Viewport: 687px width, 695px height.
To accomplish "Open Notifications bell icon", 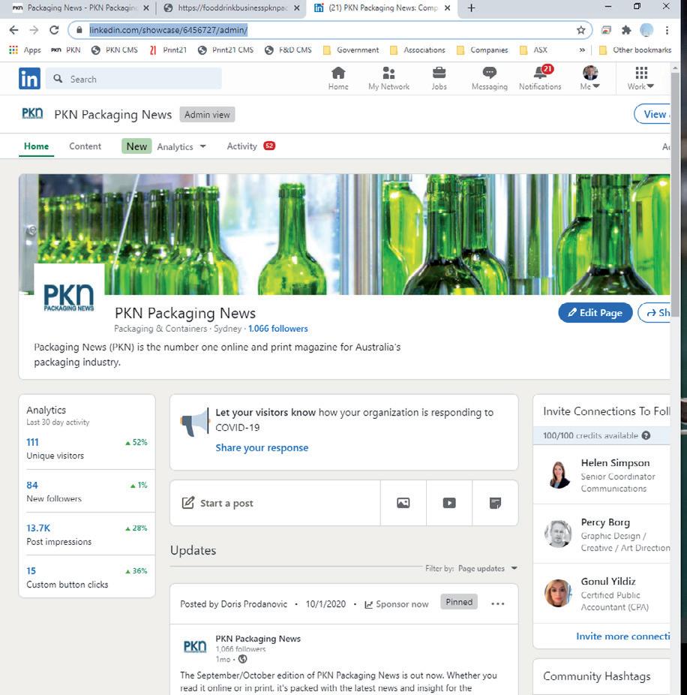I will click(541, 72).
